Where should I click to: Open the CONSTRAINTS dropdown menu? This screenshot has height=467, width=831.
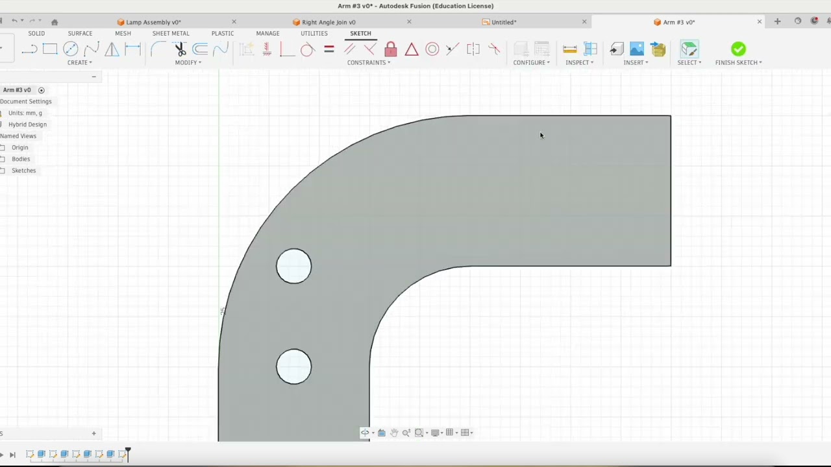click(x=369, y=63)
